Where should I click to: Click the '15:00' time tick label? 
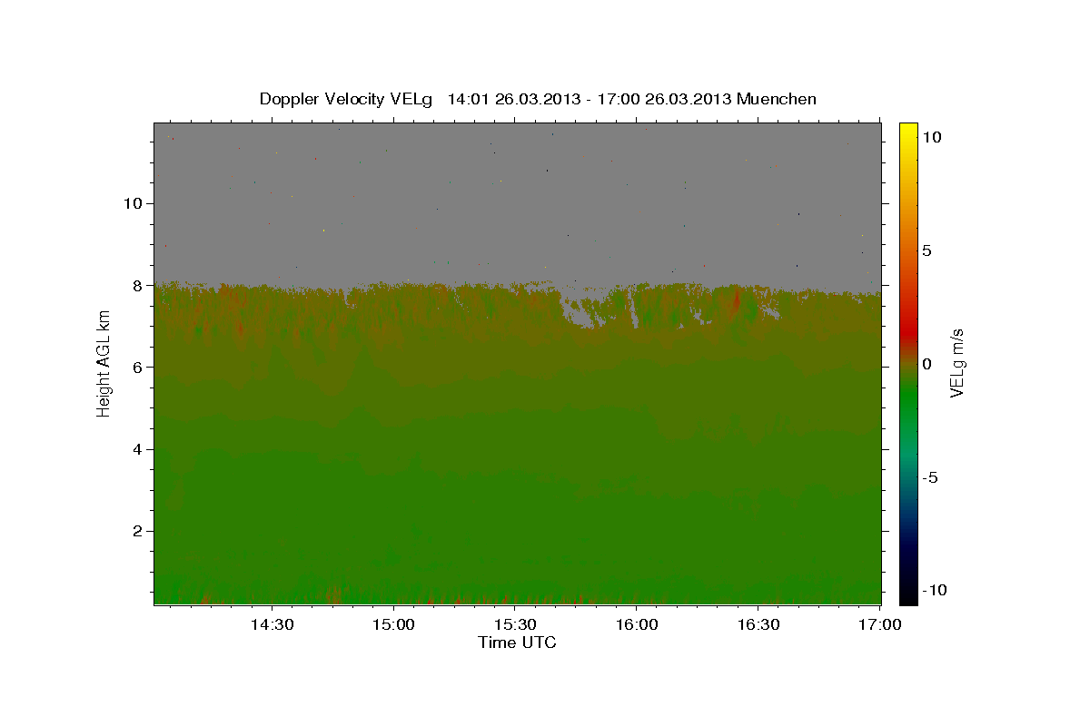tap(393, 624)
